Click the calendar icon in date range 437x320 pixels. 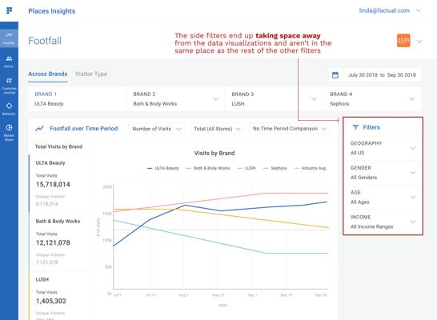(x=335, y=75)
